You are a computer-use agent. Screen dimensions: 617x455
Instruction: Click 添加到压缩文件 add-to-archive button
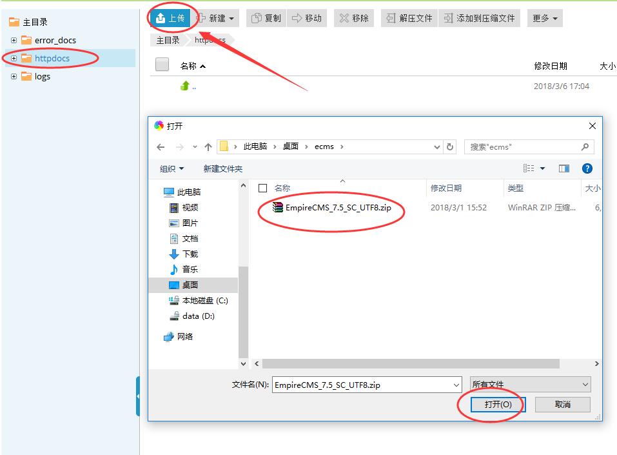479,18
